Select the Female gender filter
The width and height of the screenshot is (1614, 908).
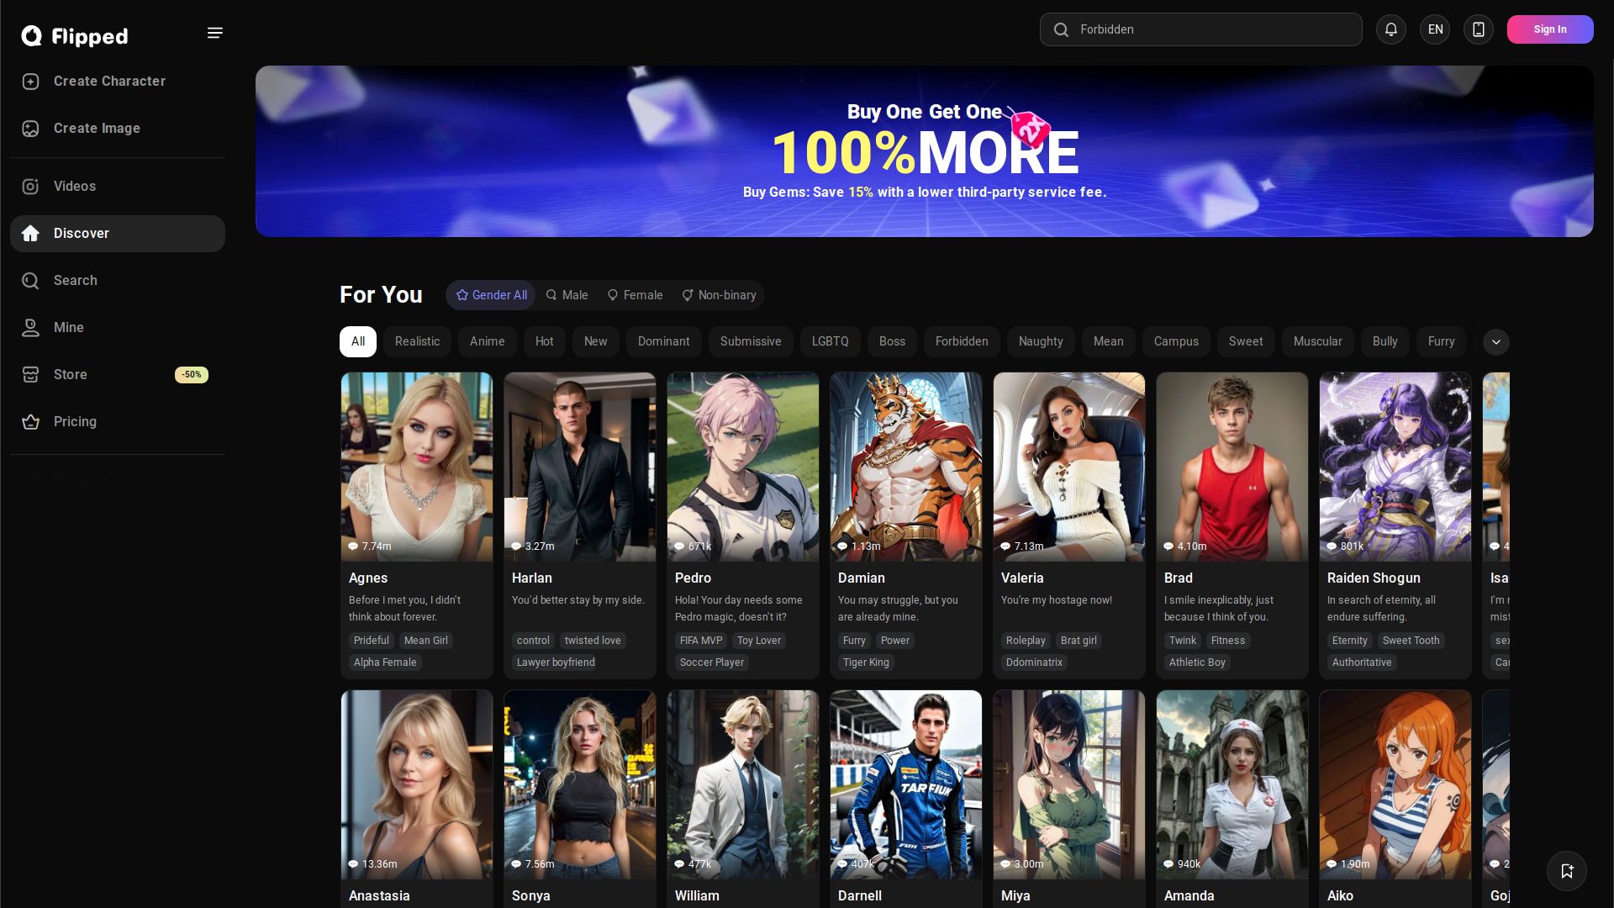click(636, 295)
